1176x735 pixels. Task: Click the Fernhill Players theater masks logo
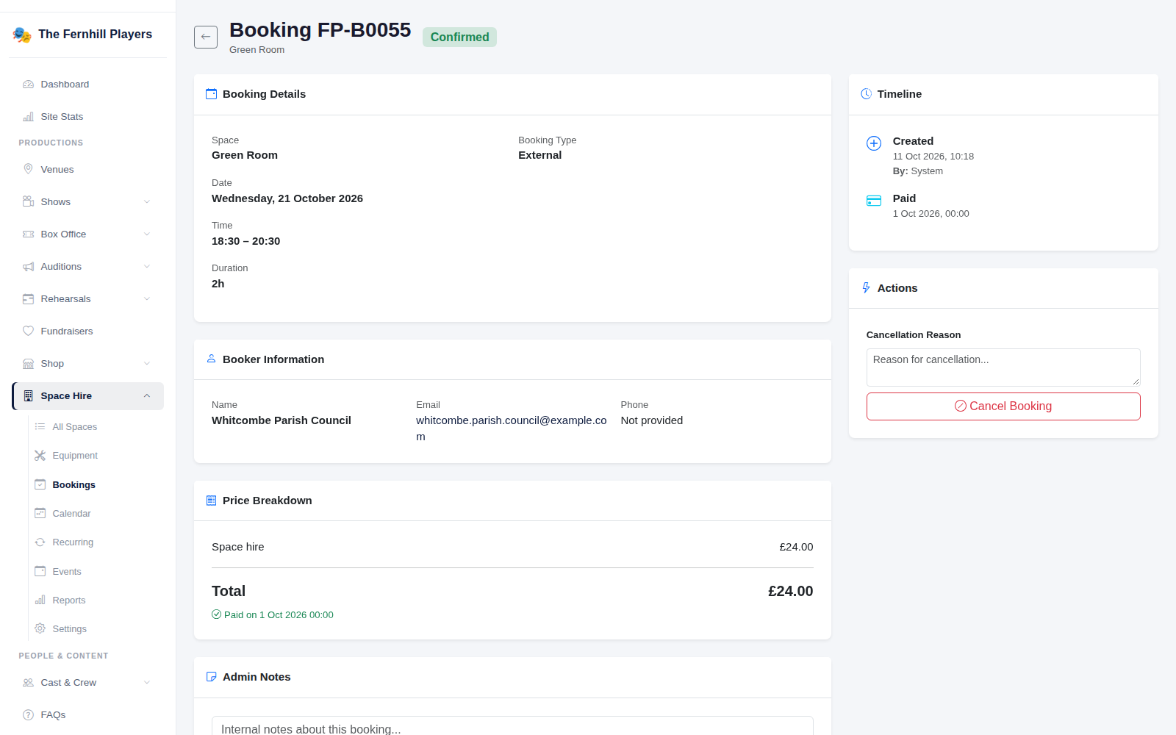click(x=22, y=35)
